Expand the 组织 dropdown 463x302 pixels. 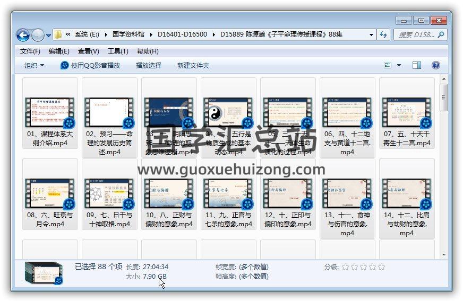34,65
